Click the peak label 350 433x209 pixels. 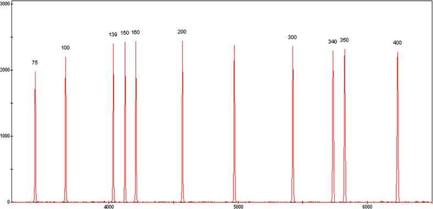(x=344, y=40)
